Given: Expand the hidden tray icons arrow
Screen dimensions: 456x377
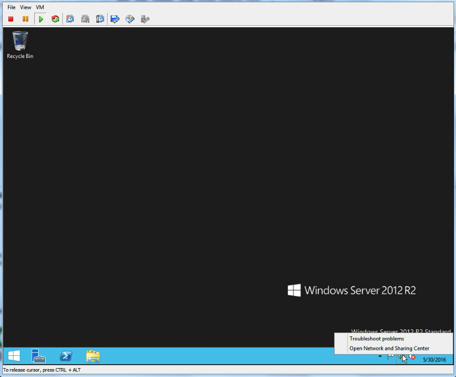Looking at the screenshot, I should [x=380, y=356].
